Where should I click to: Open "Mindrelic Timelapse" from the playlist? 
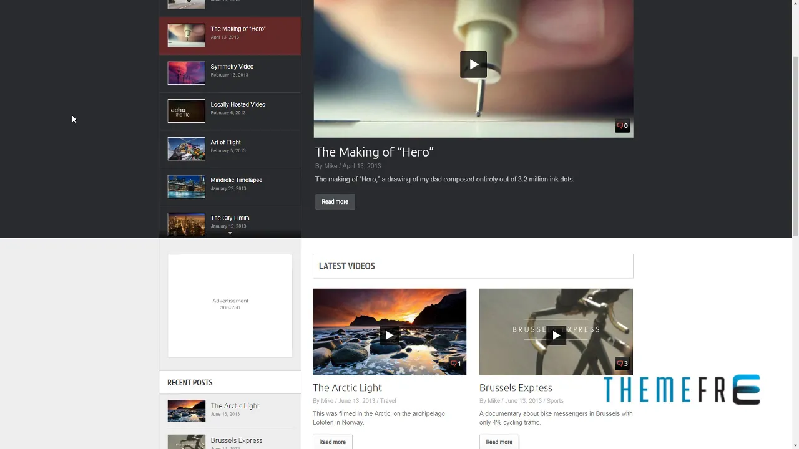[x=230, y=186]
